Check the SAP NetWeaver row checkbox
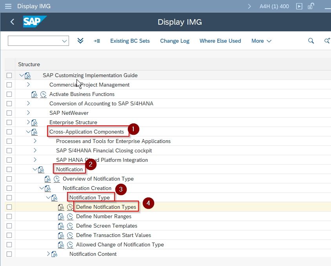Viewport: 331px width, 266px height. point(9,113)
